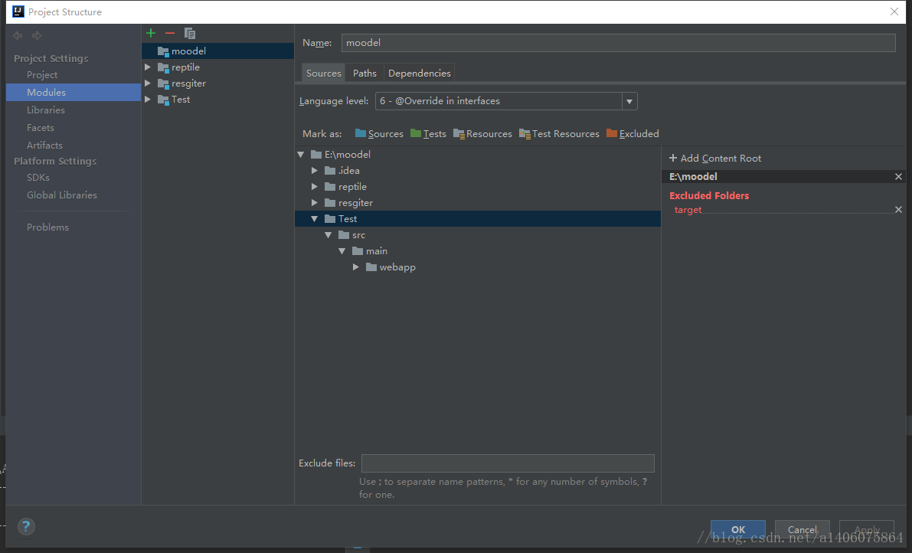Click the green Add module plus icon
The width and height of the screenshot is (912, 553).
pyautogui.click(x=151, y=33)
